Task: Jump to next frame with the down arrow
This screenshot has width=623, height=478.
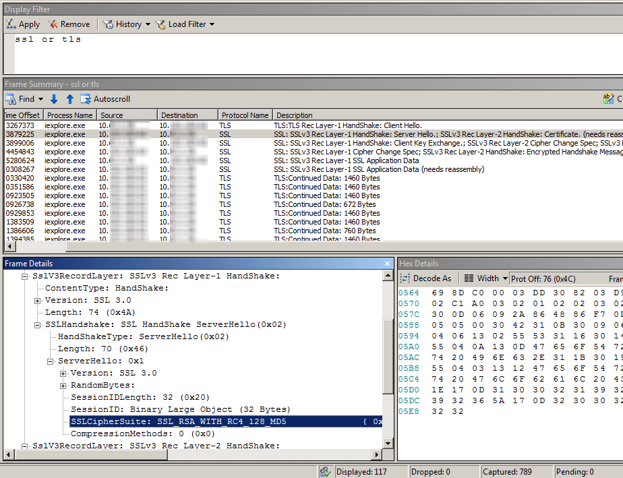Action: (x=54, y=99)
